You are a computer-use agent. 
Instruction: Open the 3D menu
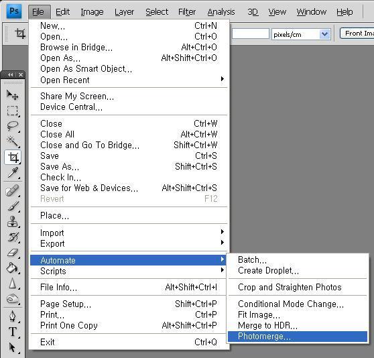tap(253, 11)
